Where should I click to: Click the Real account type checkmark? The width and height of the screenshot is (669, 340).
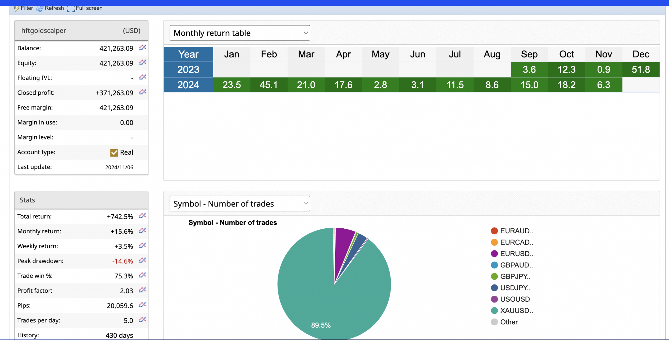coord(114,153)
